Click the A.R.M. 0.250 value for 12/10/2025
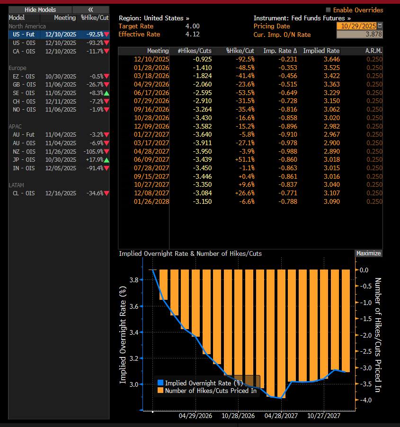The height and width of the screenshot is (427, 400). point(374,60)
